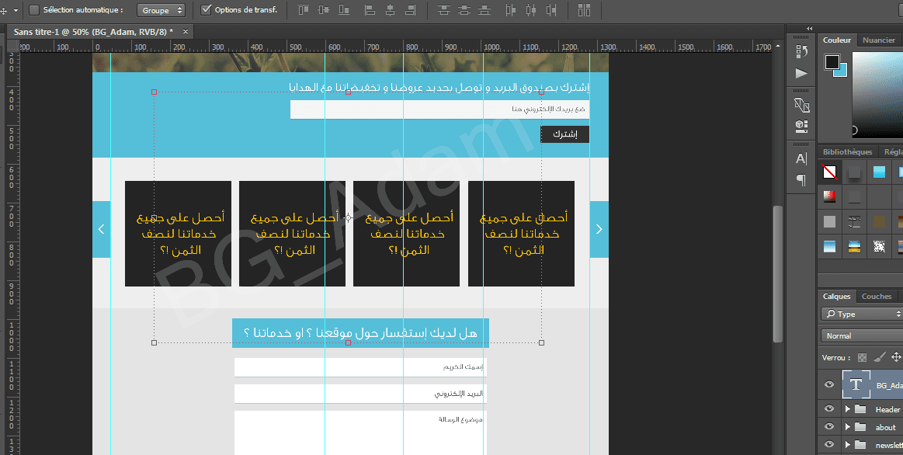Expand the about layer group
Image resolution: width=903 pixels, height=455 pixels.
[848, 427]
